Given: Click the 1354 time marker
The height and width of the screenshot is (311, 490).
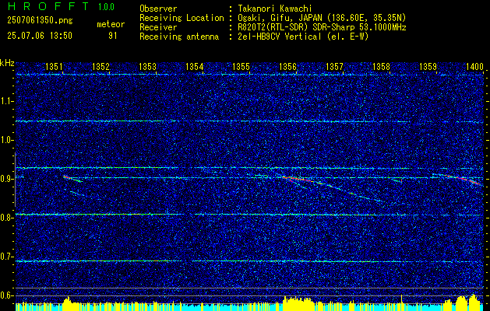Looking at the screenshot, I should coord(195,66).
